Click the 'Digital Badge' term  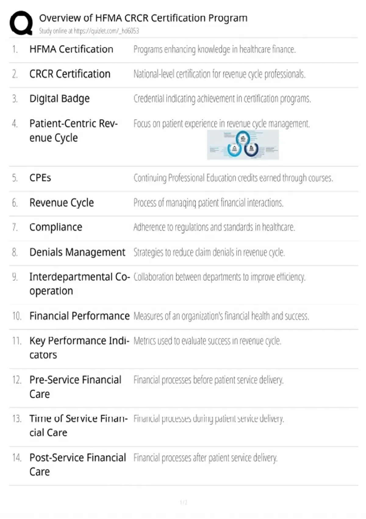tap(59, 99)
